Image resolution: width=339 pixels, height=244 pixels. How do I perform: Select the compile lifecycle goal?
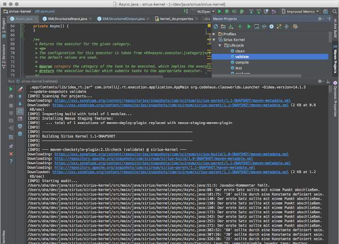[x=242, y=63]
